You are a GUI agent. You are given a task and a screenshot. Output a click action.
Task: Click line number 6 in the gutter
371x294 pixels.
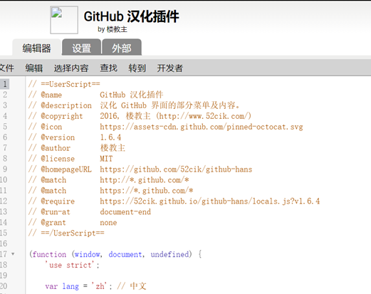coord(5,137)
